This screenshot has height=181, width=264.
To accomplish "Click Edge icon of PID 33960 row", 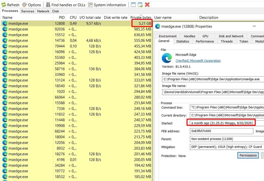I will click(x=5, y=74).
